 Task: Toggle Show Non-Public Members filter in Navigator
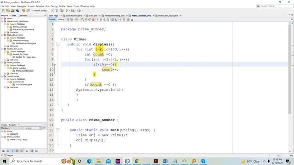click(17, 151)
